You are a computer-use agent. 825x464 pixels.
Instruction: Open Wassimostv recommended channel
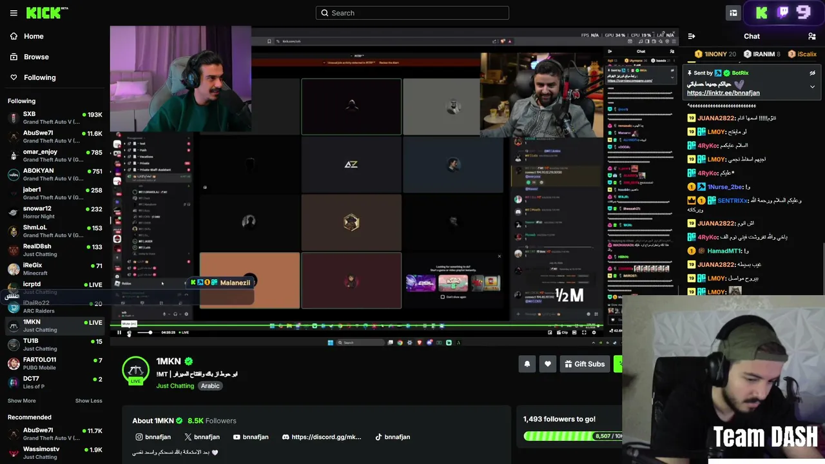tap(55, 452)
